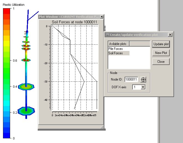Click the blue inclined member at model top

coord(33,15)
